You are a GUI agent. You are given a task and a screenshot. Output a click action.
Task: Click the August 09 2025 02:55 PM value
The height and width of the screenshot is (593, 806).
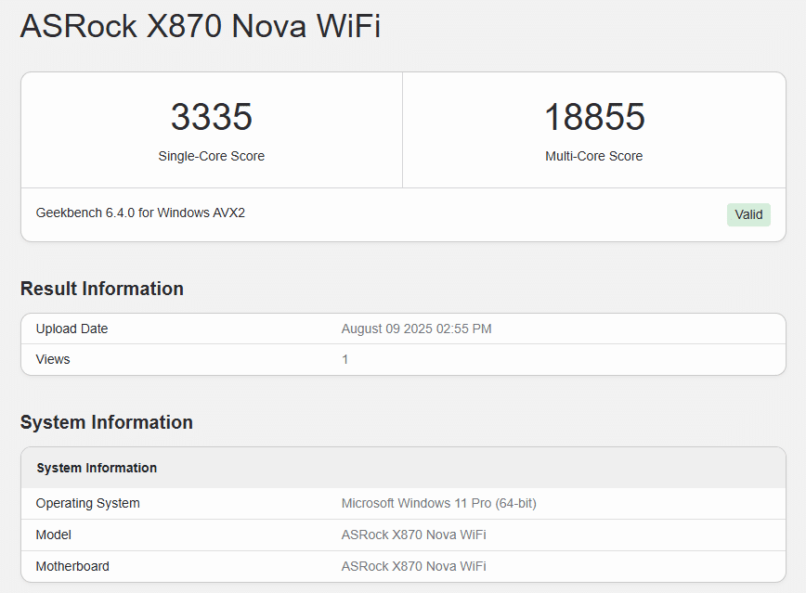pos(416,329)
